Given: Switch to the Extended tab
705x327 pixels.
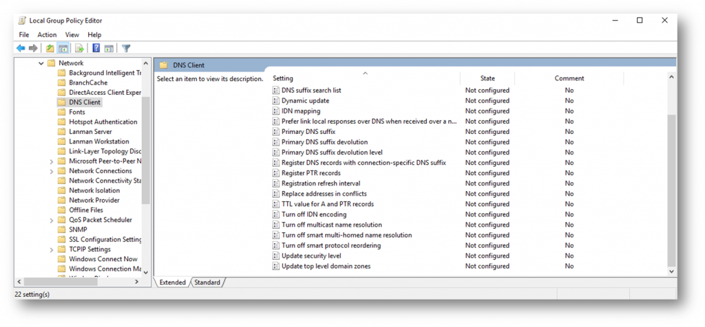Looking at the screenshot, I should click(173, 282).
